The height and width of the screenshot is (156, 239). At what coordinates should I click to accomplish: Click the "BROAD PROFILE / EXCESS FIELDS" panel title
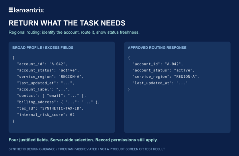click(x=43, y=48)
